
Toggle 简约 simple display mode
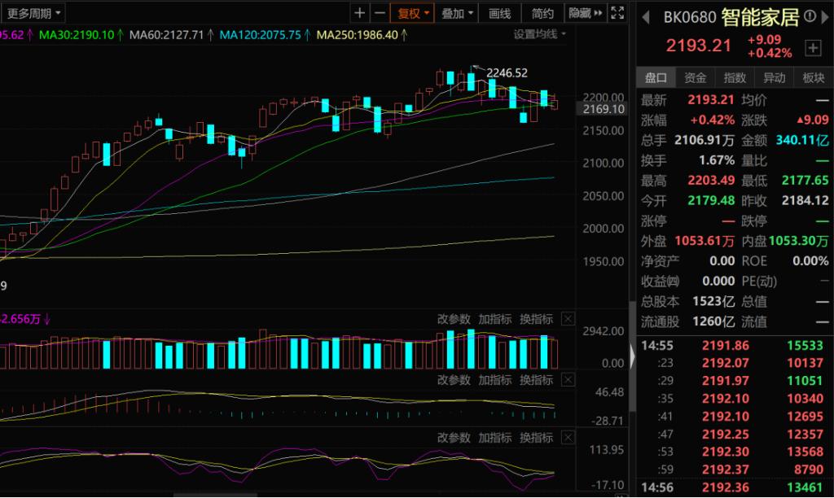[x=542, y=13]
